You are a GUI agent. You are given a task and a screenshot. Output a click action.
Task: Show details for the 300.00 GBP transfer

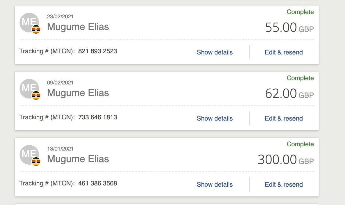(215, 184)
